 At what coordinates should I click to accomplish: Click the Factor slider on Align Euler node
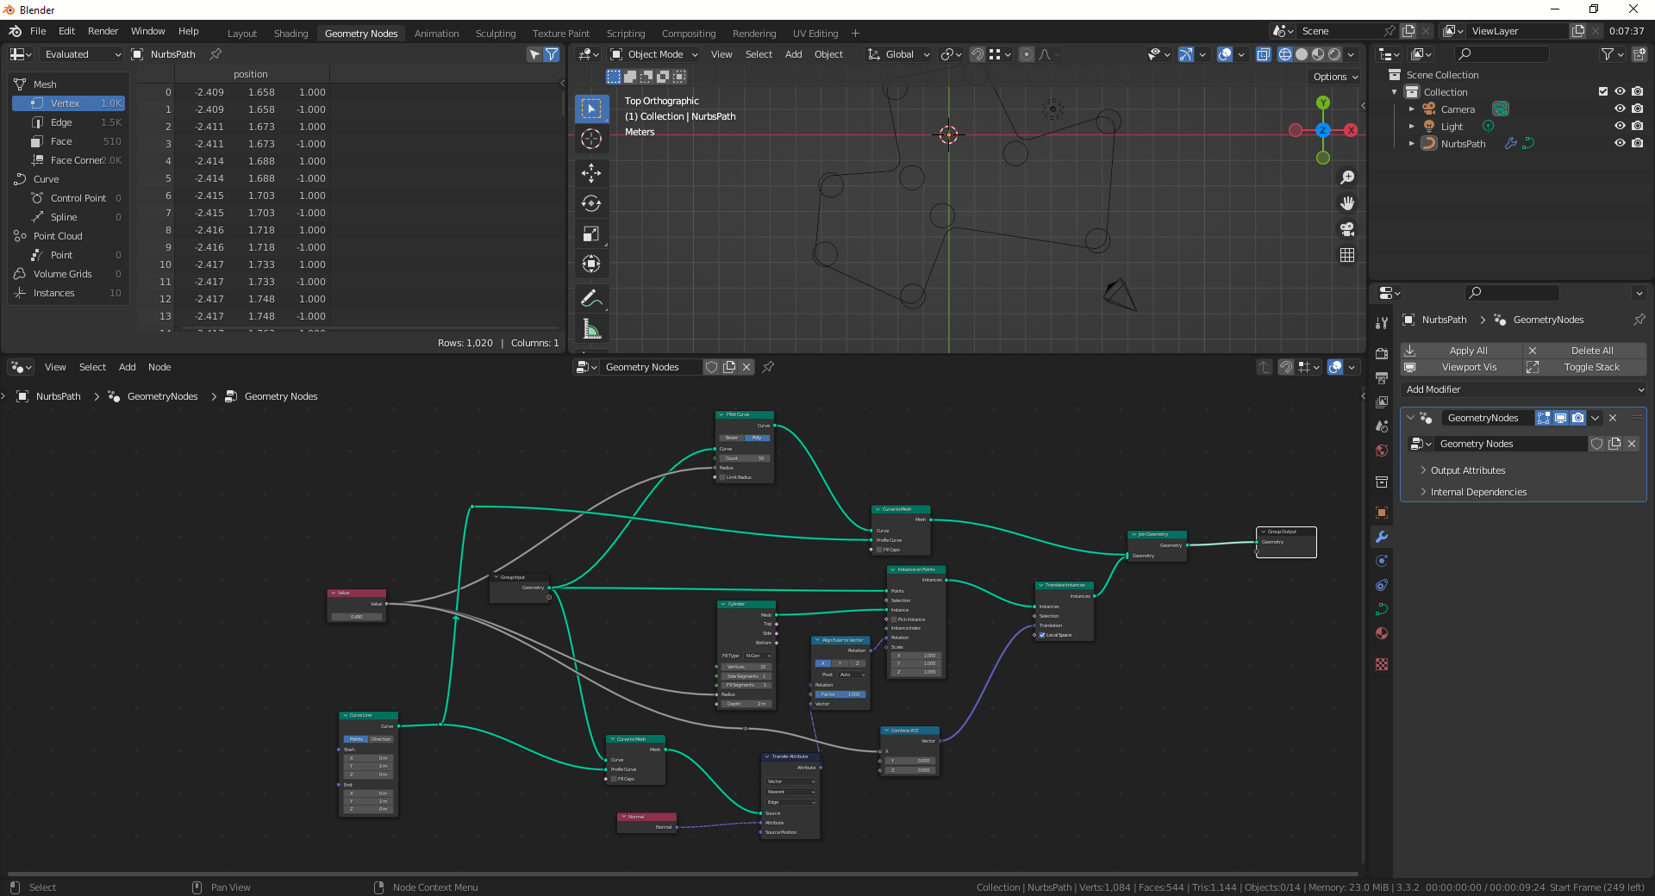point(840,694)
